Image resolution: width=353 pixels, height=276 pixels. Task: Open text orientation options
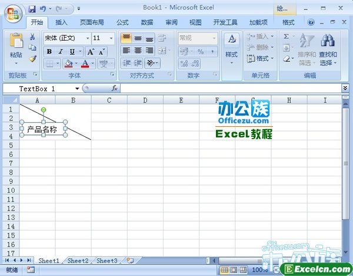pyautogui.click(x=152, y=64)
